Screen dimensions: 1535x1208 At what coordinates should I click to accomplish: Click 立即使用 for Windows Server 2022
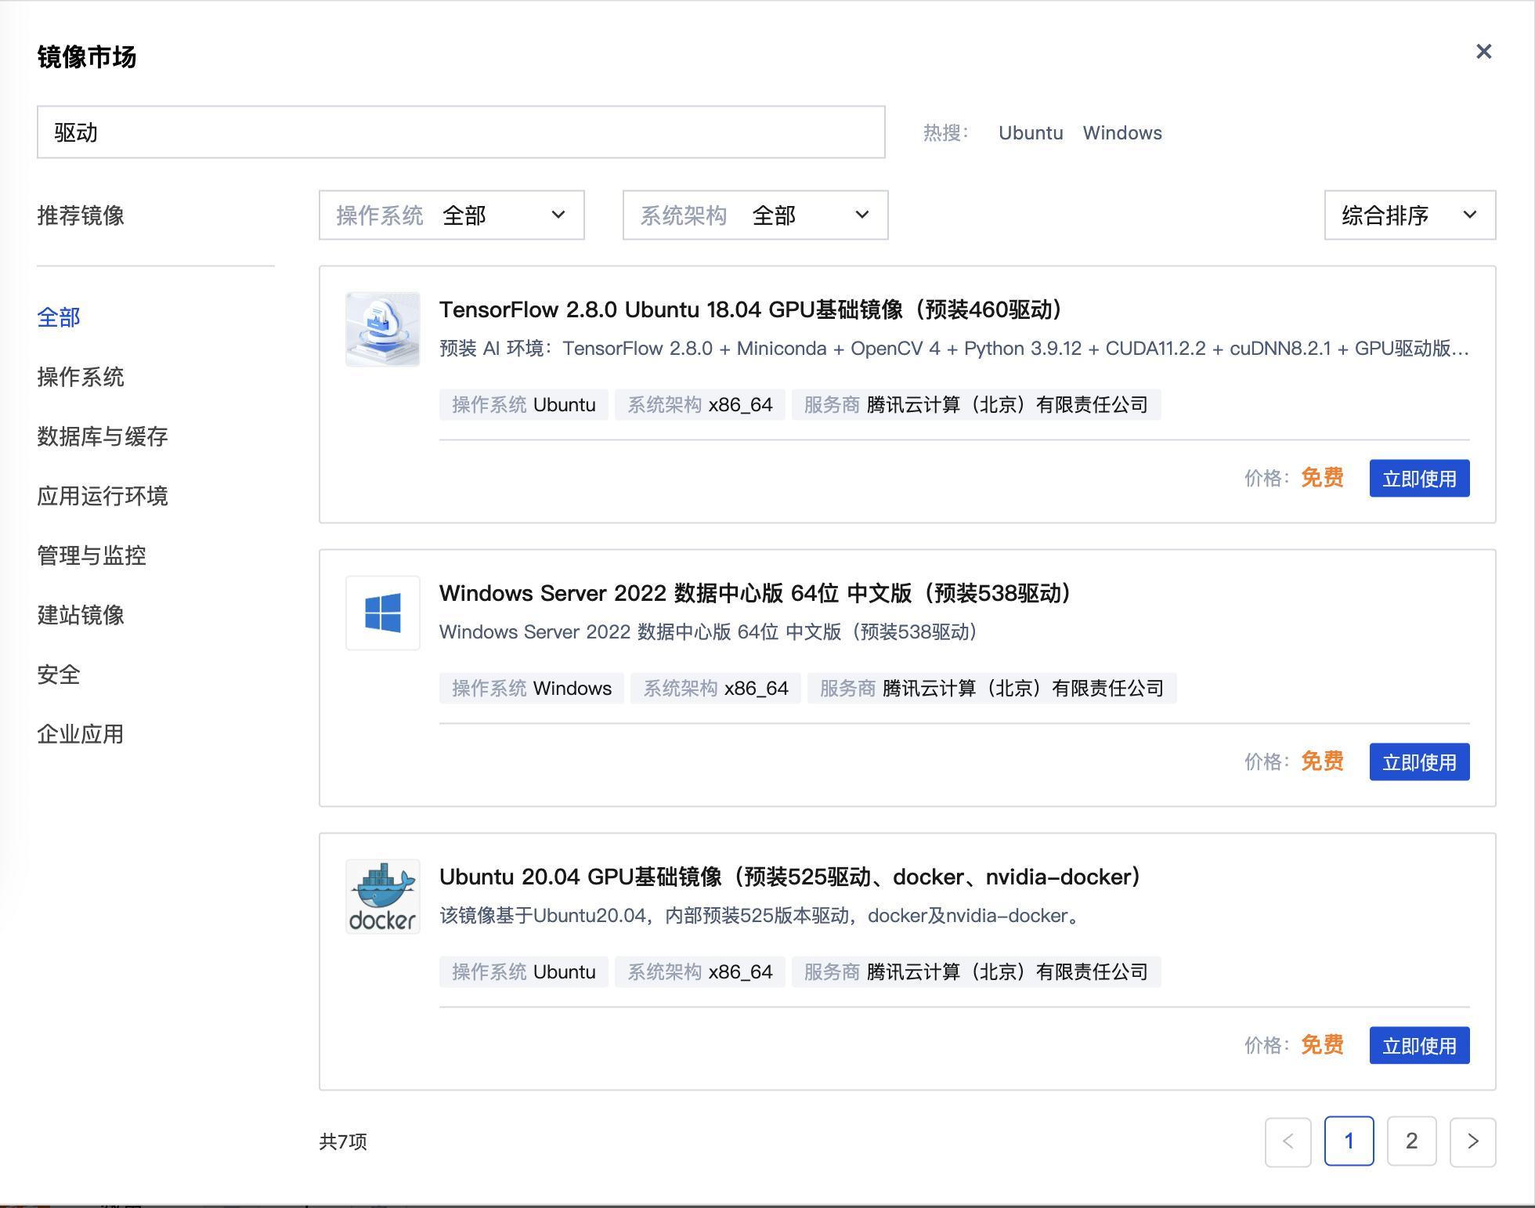point(1419,762)
